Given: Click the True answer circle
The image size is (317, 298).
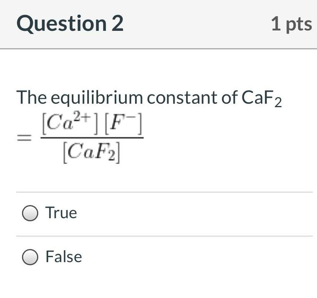Looking at the screenshot, I should (30, 212).
